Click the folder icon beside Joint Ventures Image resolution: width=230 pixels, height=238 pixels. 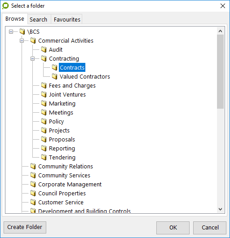[x=44, y=94]
